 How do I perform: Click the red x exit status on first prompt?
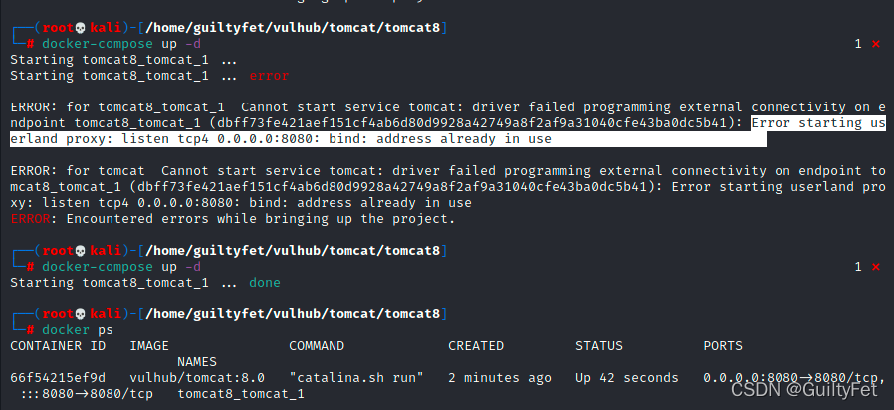tap(876, 44)
